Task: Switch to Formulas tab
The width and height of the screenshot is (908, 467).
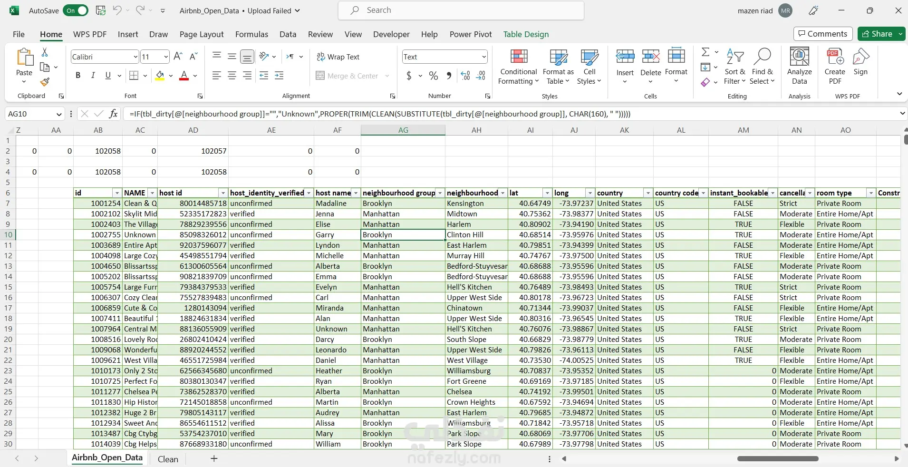Action: (251, 34)
